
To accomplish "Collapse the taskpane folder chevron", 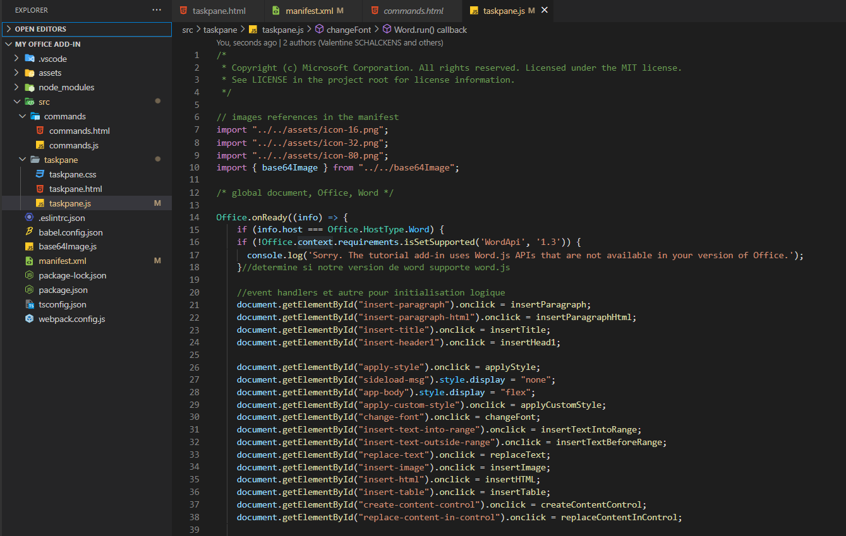I will [22, 160].
